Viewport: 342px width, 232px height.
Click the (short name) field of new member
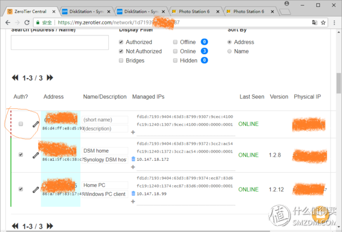[x=105, y=120]
